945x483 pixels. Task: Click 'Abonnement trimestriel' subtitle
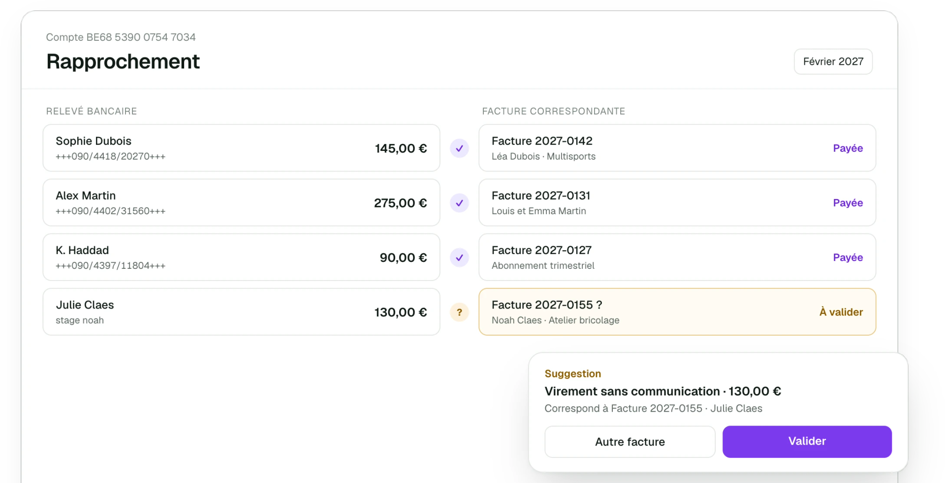(543, 265)
